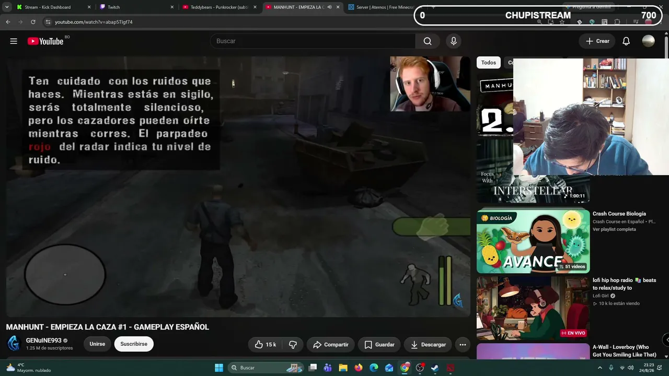Start voice search with the microphone icon
This screenshot has width=669, height=376.
click(x=454, y=41)
